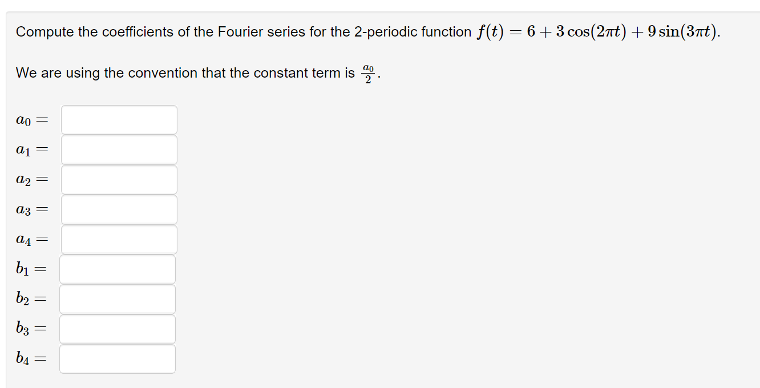The width and height of the screenshot is (760, 388).
Task: Click the b4 coefficient input field
Action: click(x=118, y=358)
